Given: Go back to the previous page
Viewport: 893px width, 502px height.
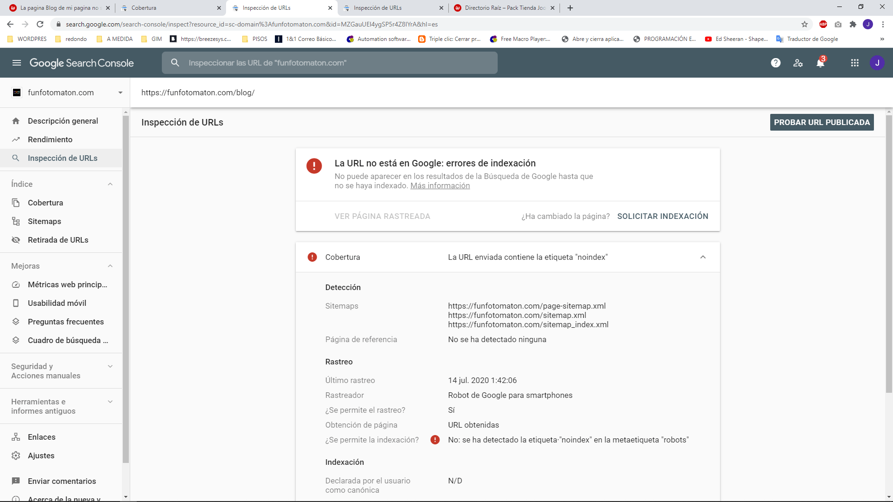Looking at the screenshot, I should coord(10,24).
